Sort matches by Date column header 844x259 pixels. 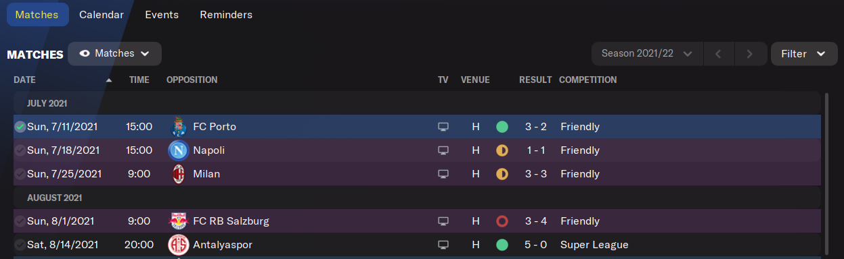pos(24,80)
